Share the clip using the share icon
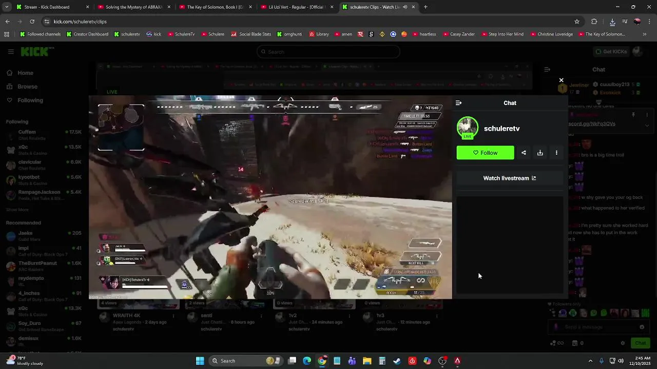Image resolution: width=657 pixels, height=369 pixels. [524, 153]
